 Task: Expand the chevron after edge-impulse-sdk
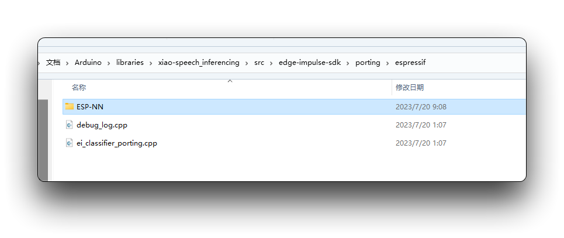(348, 63)
